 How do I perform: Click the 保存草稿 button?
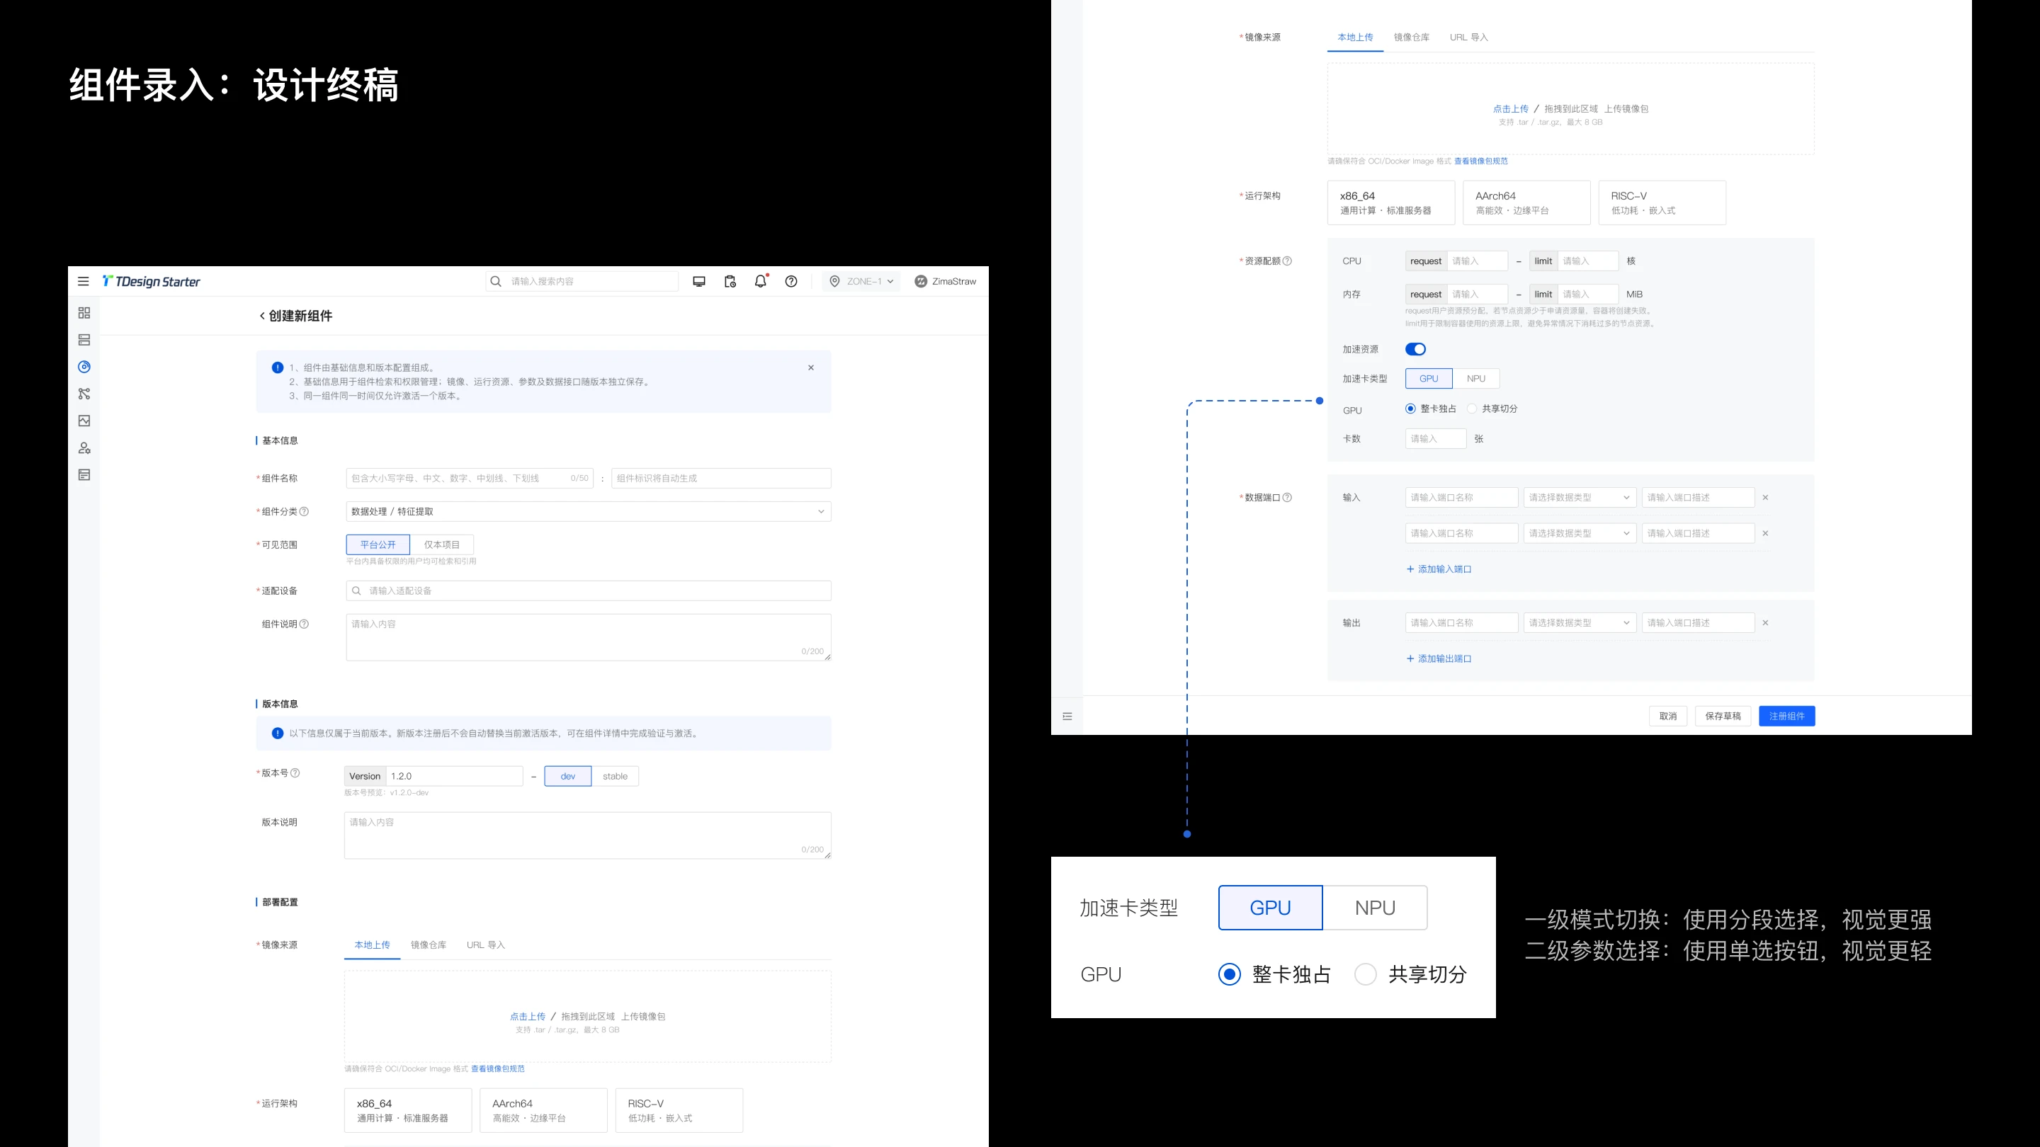(1723, 716)
